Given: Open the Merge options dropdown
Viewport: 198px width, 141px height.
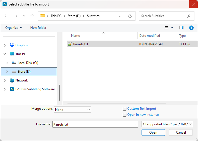Looking at the screenshot, I should coord(72,110).
